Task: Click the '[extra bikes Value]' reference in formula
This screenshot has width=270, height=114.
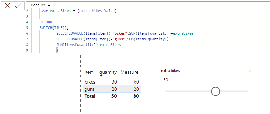Action: click(97, 11)
